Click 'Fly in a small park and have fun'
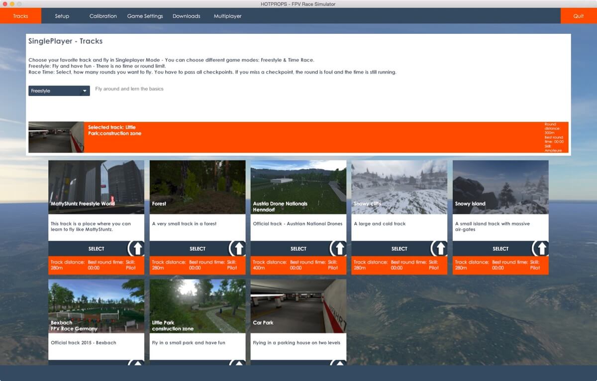Viewport: 597px width, 381px height. [x=189, y=343]
